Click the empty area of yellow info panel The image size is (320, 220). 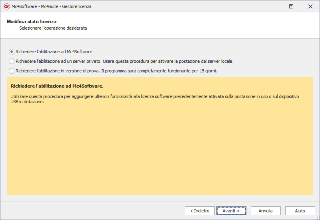point(160,152)
